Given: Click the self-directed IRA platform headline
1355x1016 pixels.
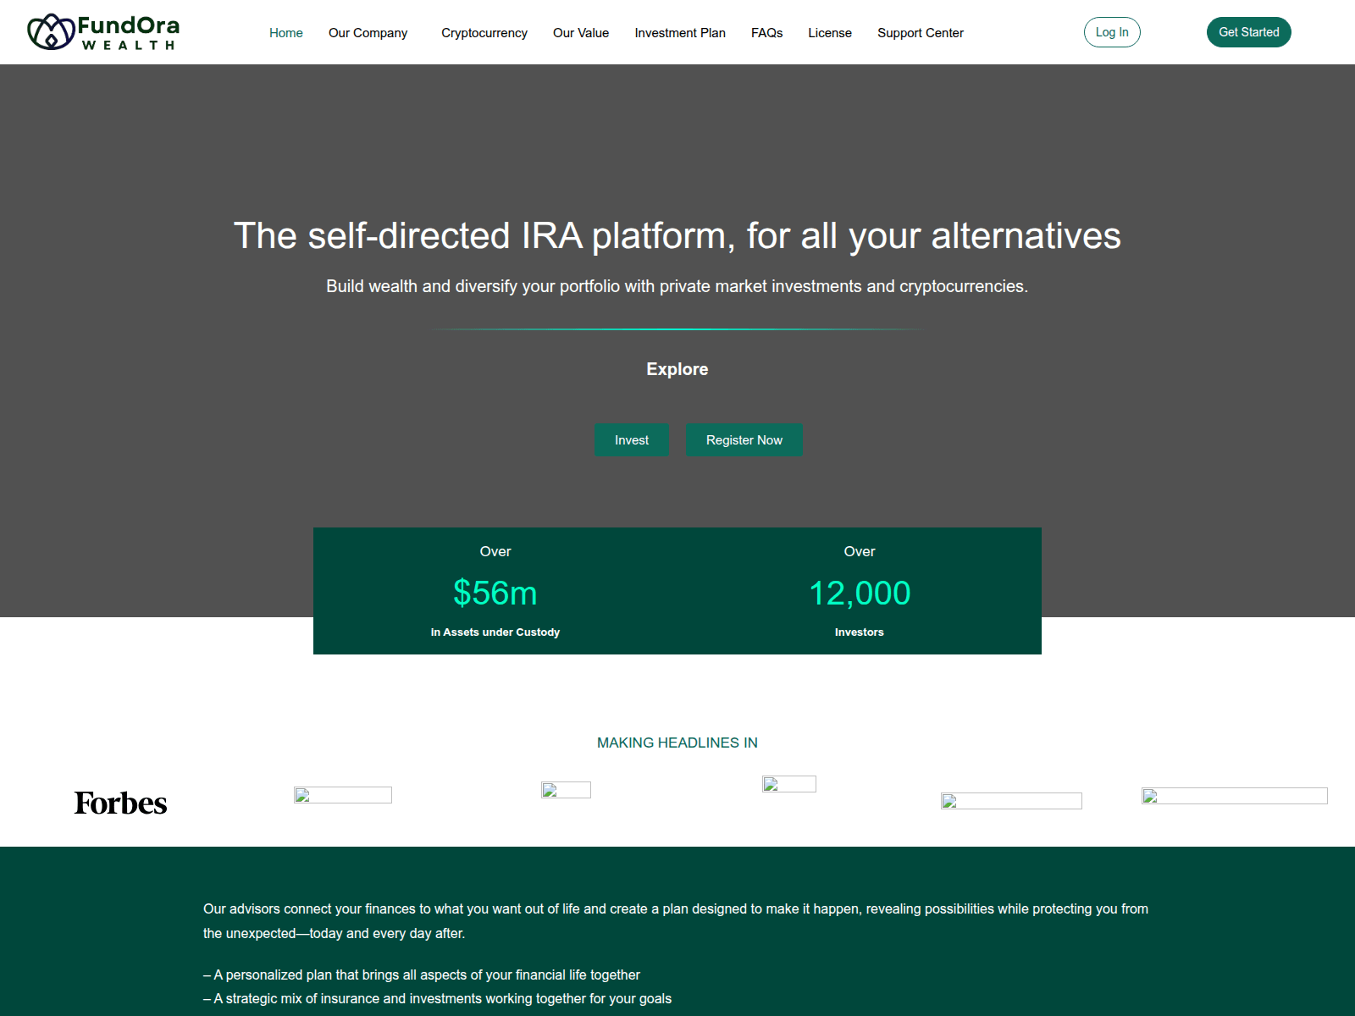Looking at the screenshot, I should [x=677, y=235].
